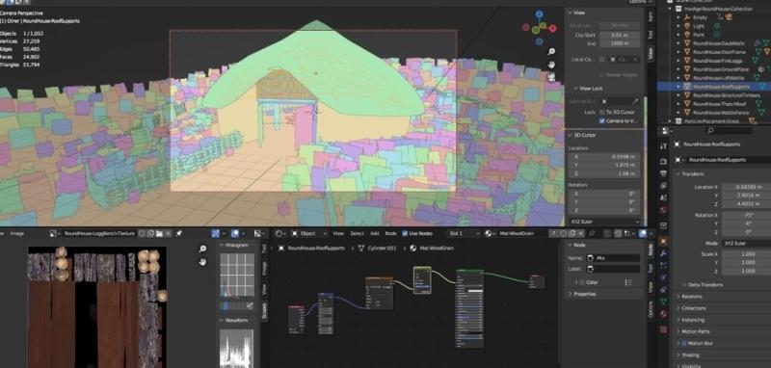Open the Scene properties tab

coord(663,198)
